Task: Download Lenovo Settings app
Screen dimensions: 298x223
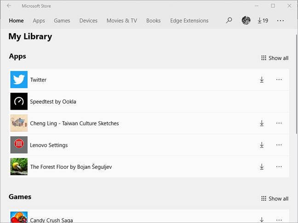Action: click(262, 145)
